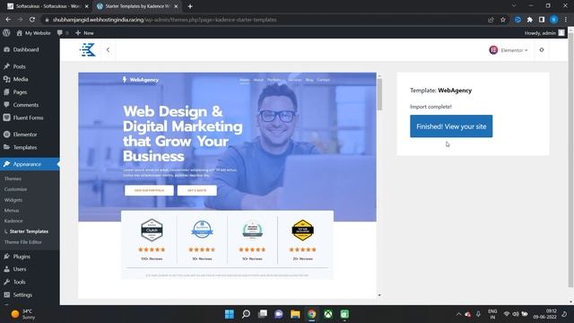The height and width of the screenshot is (323, 574).
Task: Open the Xbox app from taskbar
Action: pos(328,314)
